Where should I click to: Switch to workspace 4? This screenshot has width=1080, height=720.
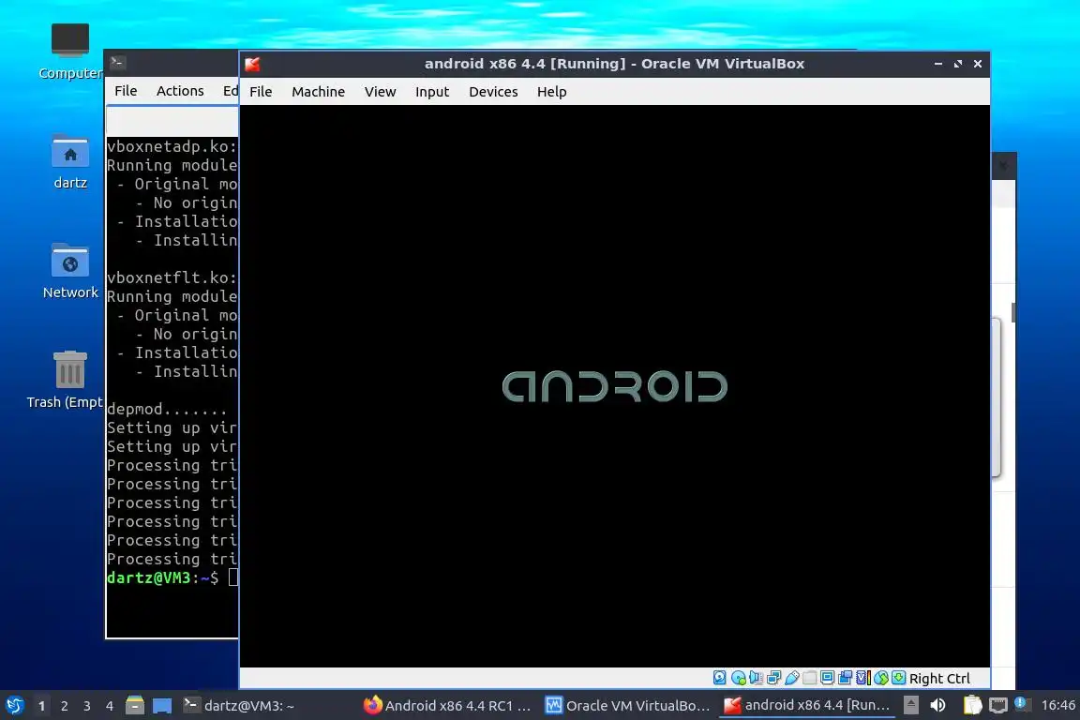(x=110, y=706)
